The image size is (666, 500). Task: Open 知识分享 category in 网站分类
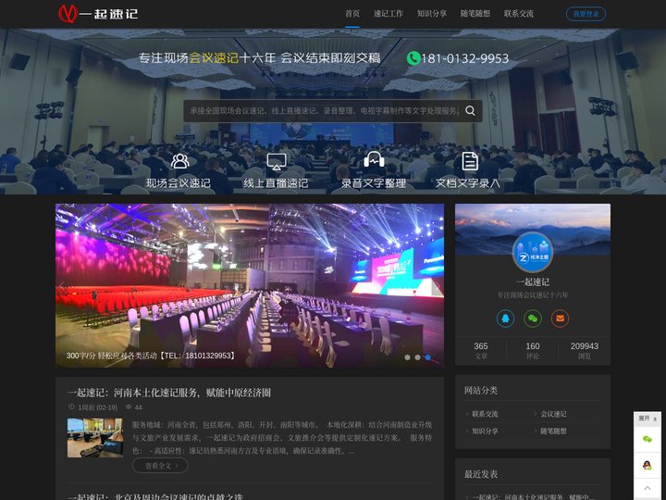pyautogui.click(x=485, y=431)
